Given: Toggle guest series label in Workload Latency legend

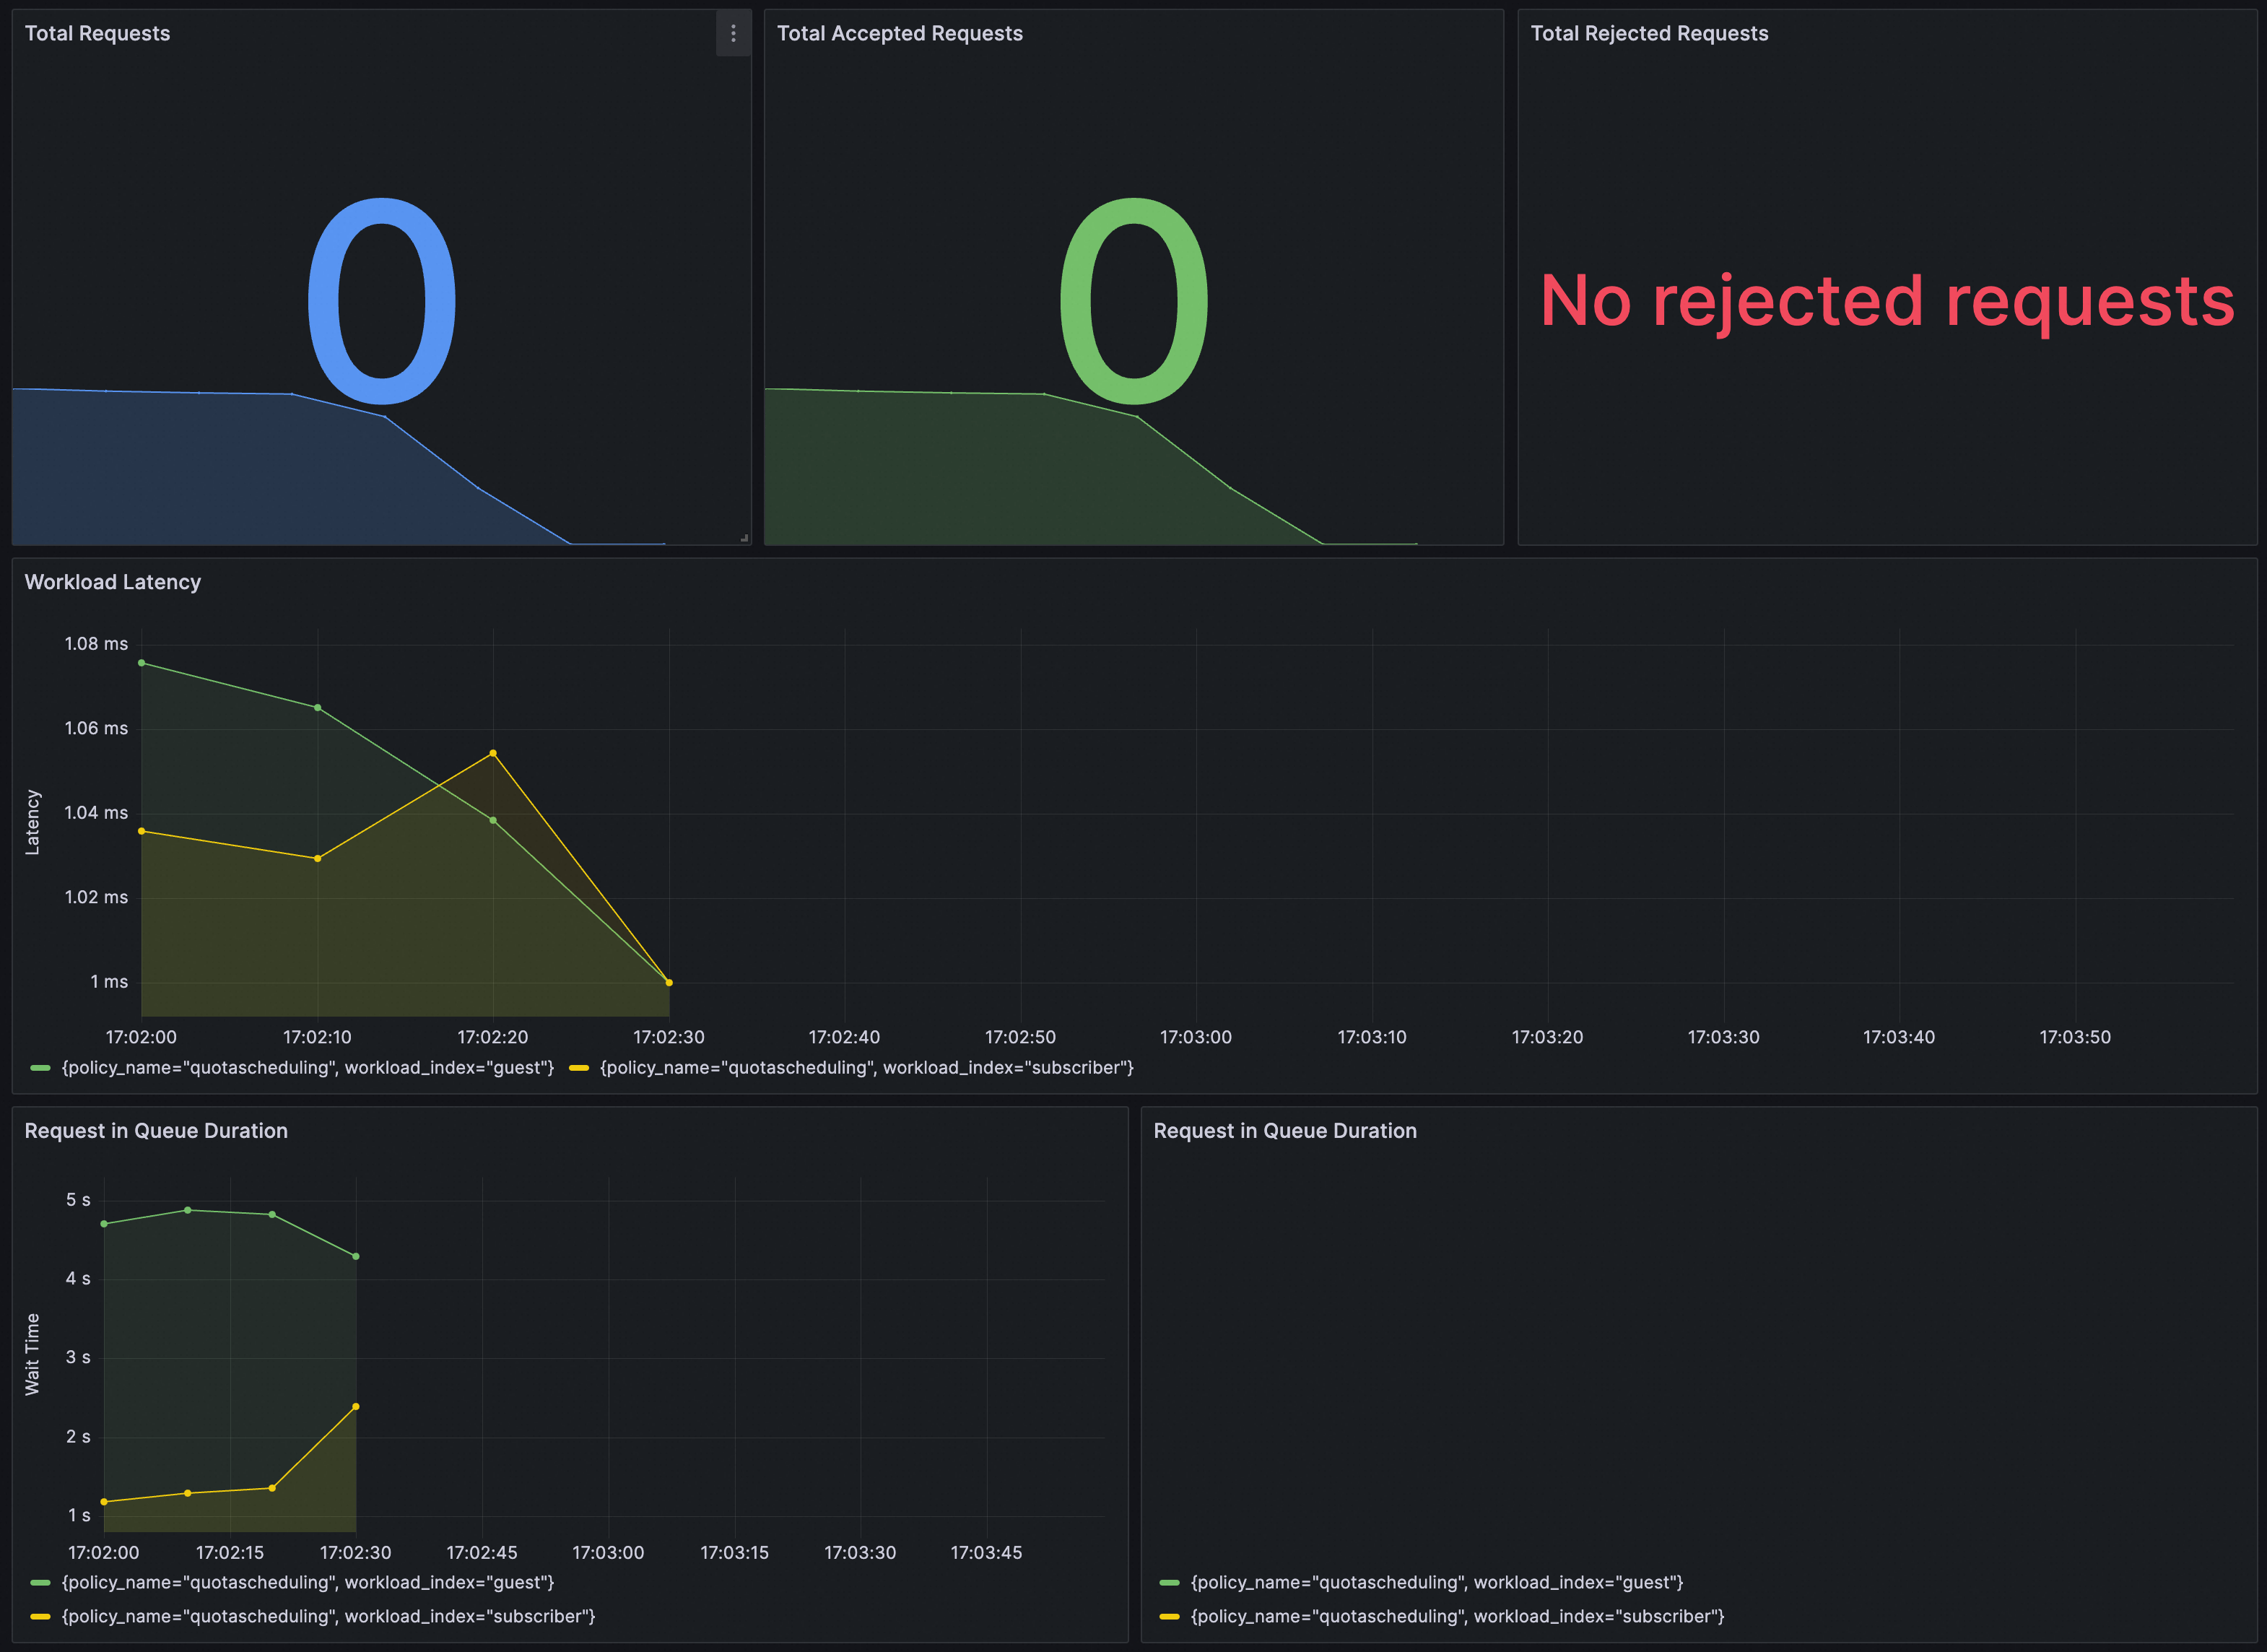Looking at the screenshot, I should (x=307, y=1068).
